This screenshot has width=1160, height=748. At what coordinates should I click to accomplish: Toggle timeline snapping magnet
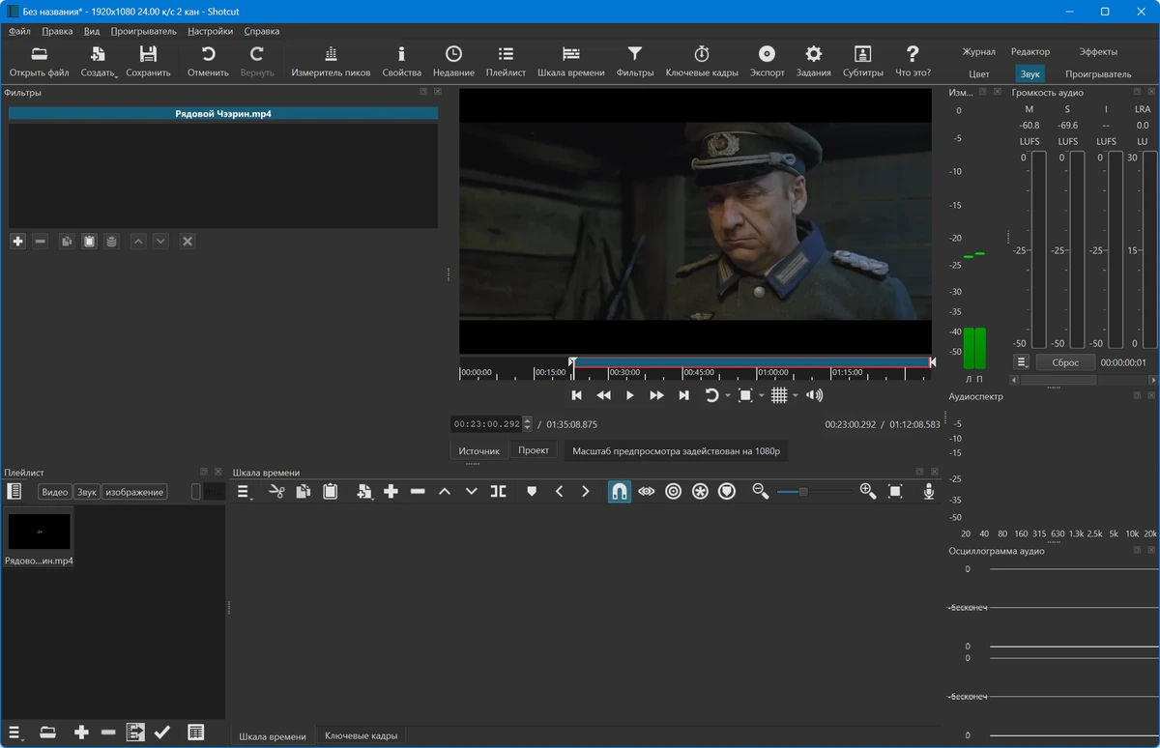coord(619,492)
